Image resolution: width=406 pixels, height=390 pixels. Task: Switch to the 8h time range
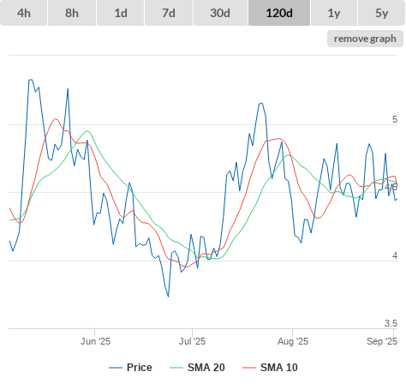tap(72, 13)
